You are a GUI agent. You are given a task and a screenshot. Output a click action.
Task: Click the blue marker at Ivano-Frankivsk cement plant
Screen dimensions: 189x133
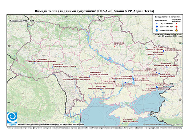(35, 63)
